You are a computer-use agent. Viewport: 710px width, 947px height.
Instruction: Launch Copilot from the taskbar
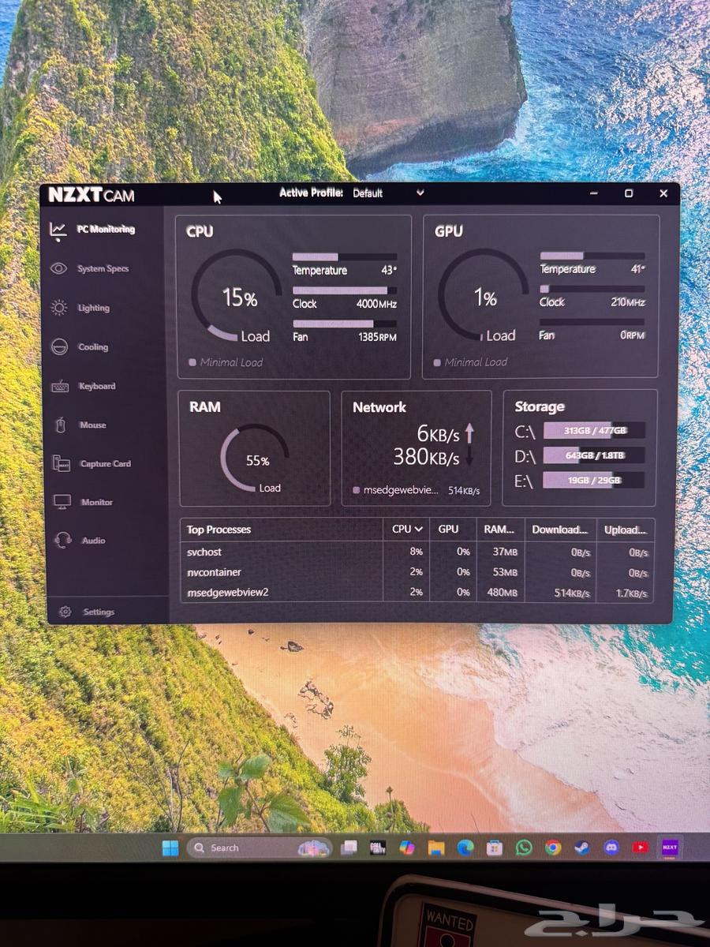point(407,848)
